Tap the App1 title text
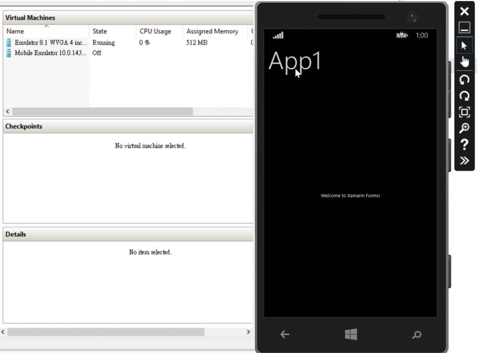 click(294, 62)
